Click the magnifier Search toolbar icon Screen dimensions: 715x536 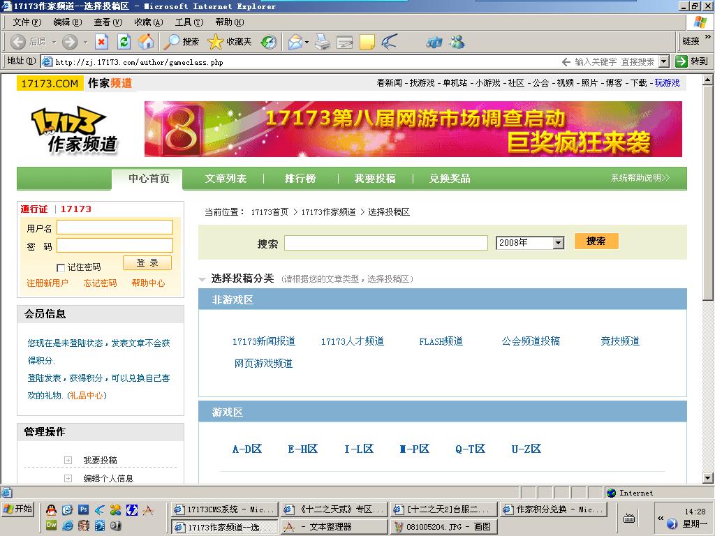(172, 42)
